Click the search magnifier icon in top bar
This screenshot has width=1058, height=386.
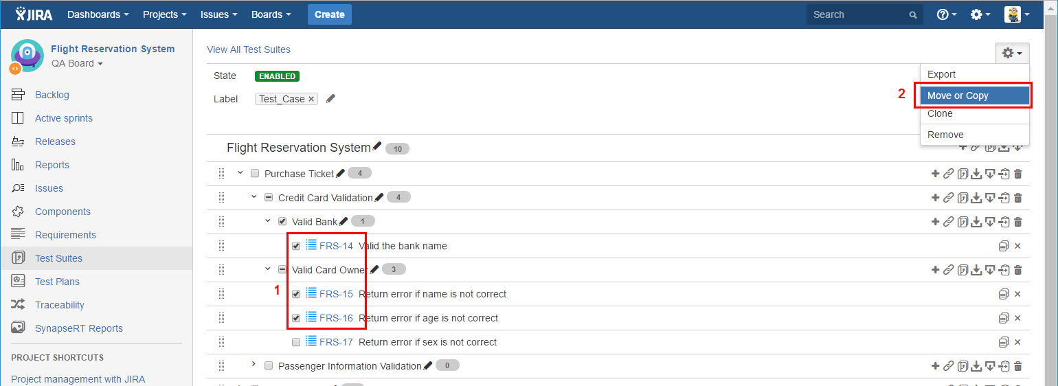coord(913,14)
